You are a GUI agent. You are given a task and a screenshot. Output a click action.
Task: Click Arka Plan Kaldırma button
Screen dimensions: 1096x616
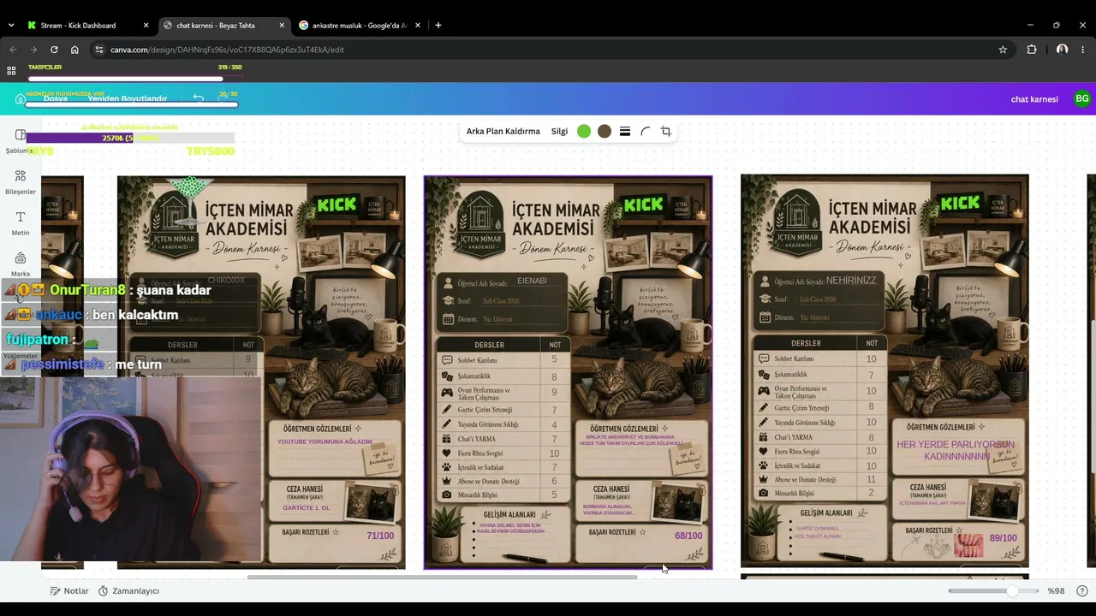coord(503,132)
